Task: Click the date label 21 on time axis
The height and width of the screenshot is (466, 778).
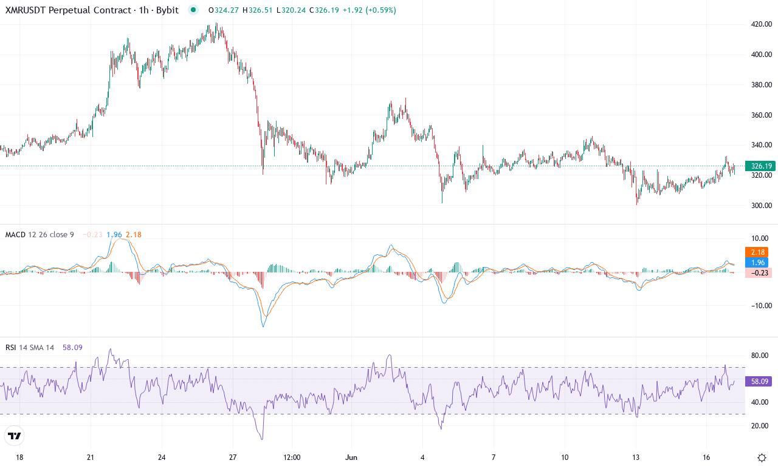Action: click(x=90, y=457)
